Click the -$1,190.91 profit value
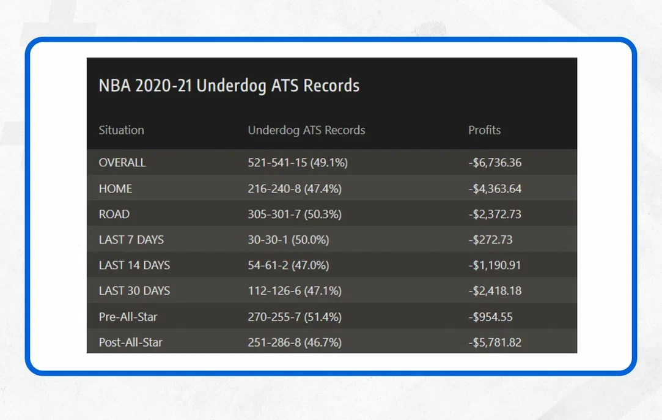Screen dimensions: 662x420 coord(495,265)
